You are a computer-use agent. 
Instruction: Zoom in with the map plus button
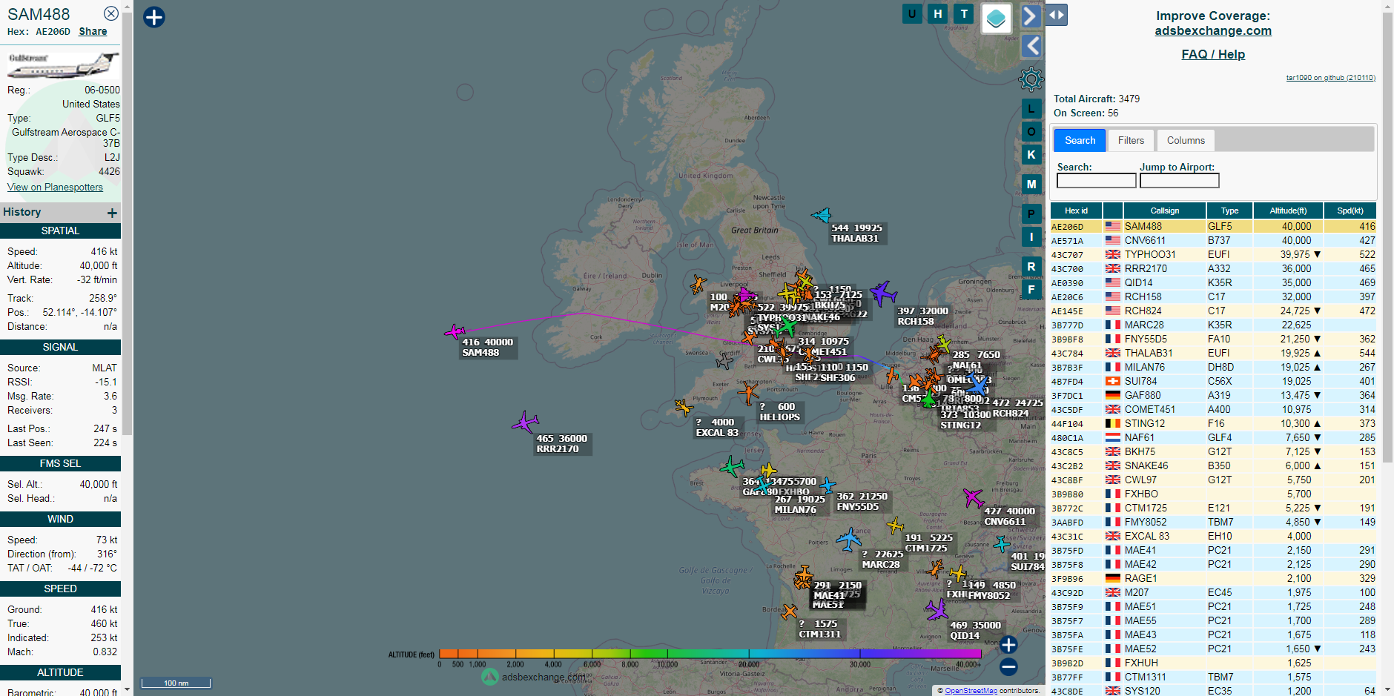click(1008, 645)
